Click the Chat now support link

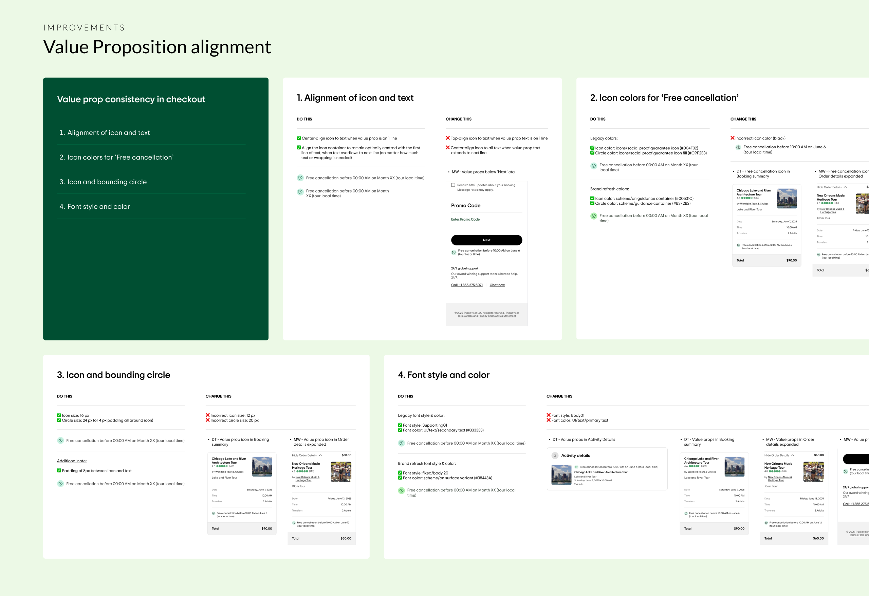pyautogui.click(x=497, y=285)
